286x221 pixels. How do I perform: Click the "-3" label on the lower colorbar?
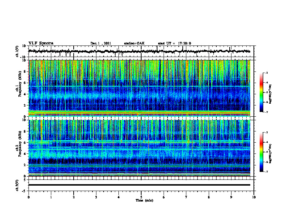point(266,133)
